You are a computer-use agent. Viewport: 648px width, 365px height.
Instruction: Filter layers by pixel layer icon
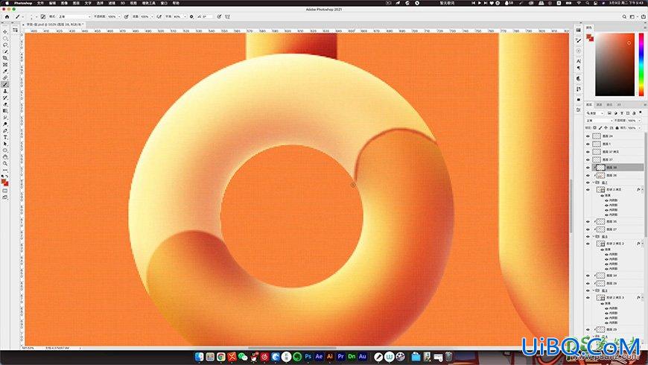(x=609, y=112)
